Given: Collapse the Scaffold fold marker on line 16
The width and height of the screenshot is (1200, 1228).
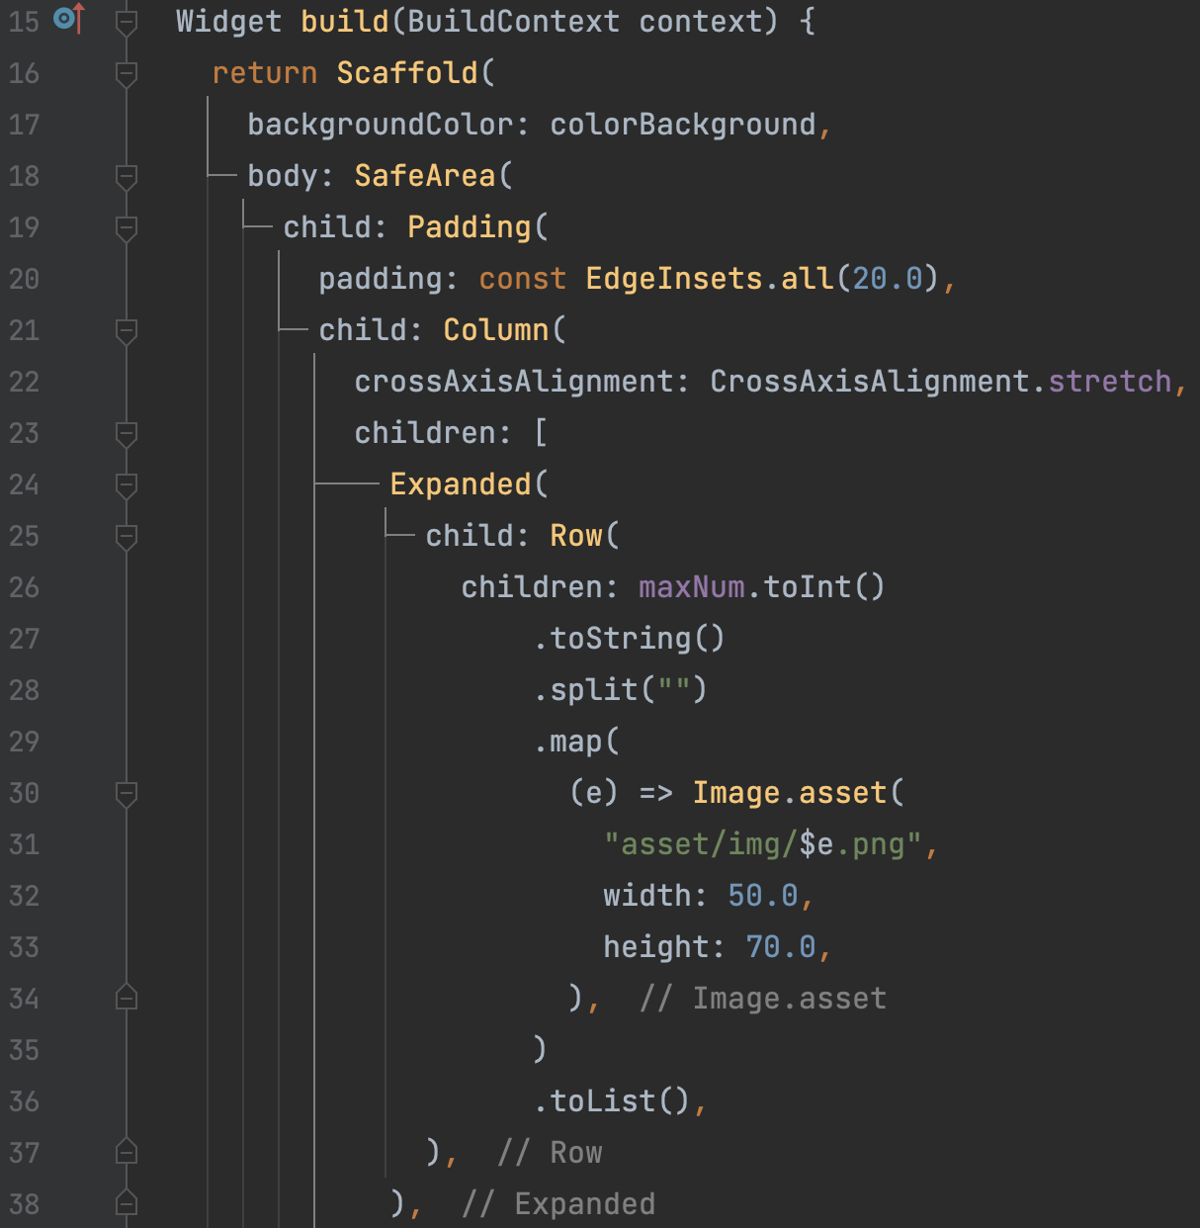Looking at the screenshot, I should (127, 73).
